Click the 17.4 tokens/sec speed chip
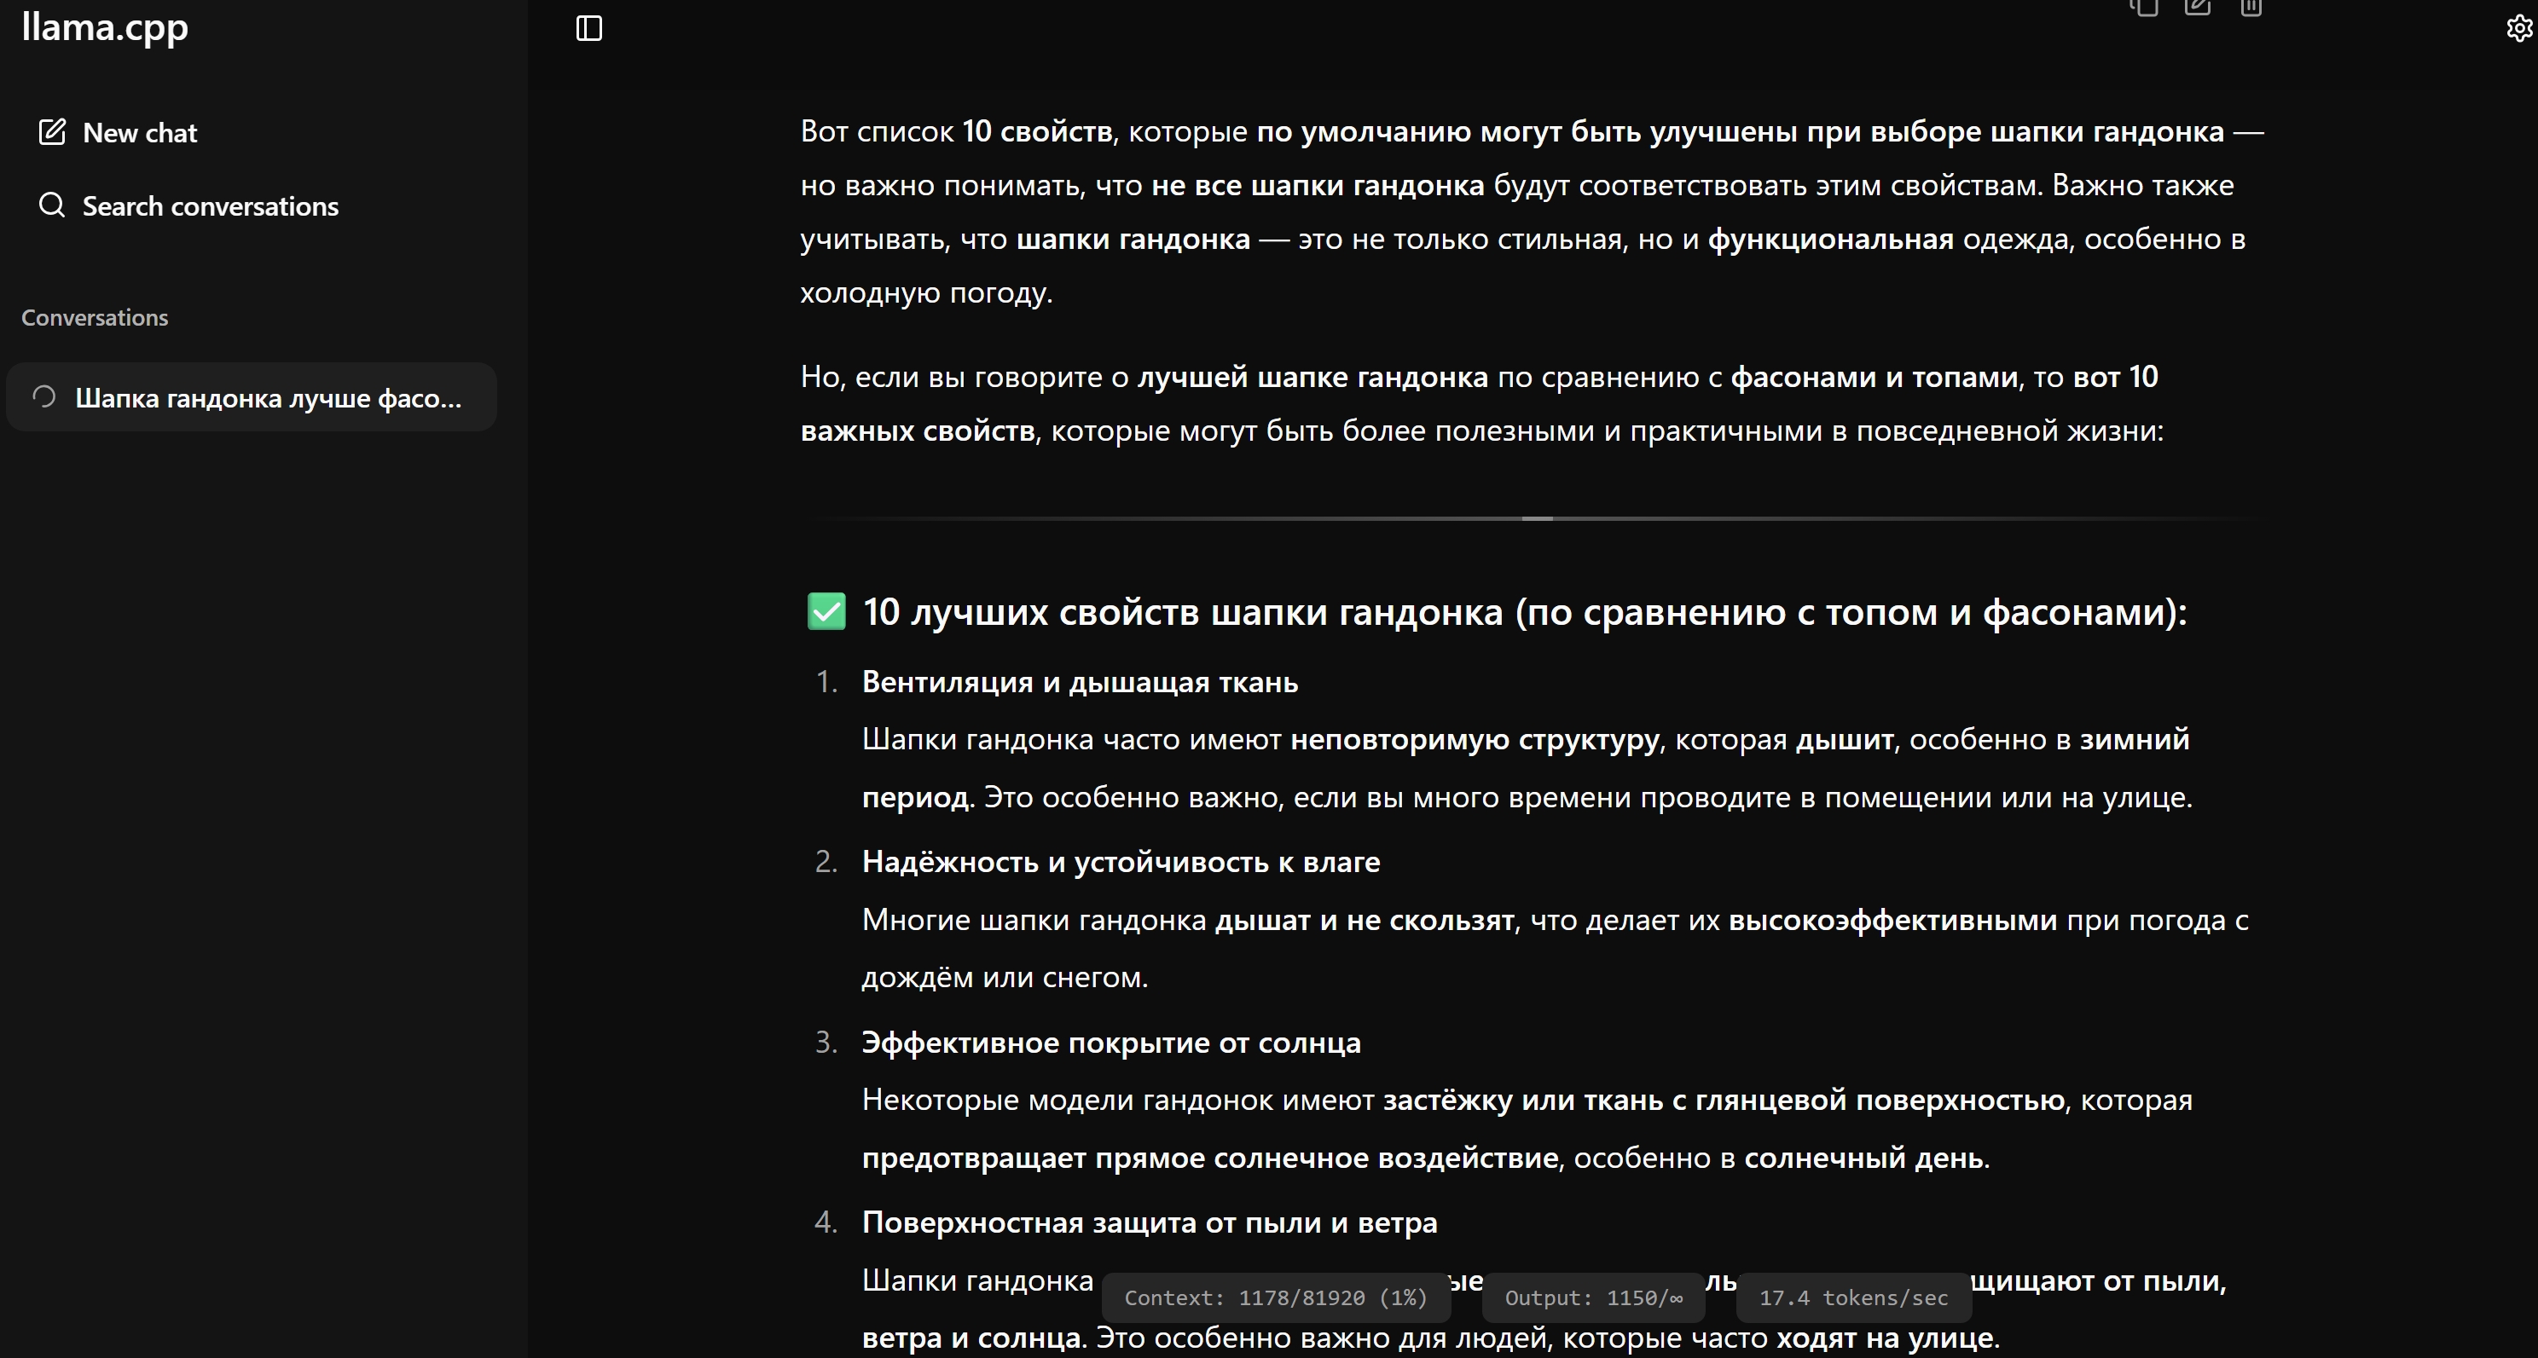The height and width of the screenshot is (1358, 2538). (1853, 1298)
